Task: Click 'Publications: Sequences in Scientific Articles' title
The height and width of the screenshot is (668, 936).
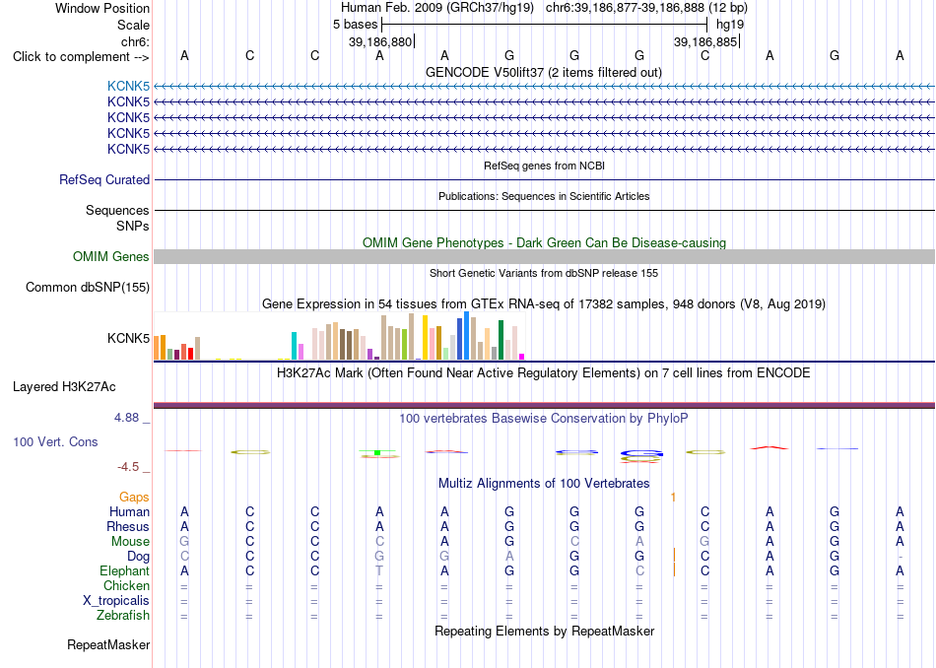Action: 544,196
